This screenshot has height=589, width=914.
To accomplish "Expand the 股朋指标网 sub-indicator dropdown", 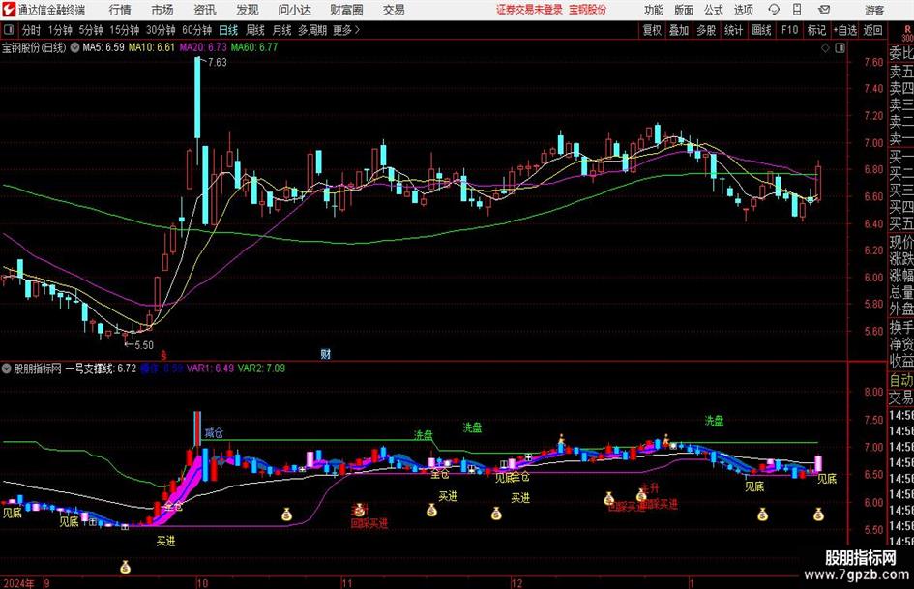I will click(x=7, y=368).
